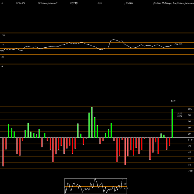Click the 60 label on MR axis
Viewport: 194px width, 194px height.
coord(189,121)
